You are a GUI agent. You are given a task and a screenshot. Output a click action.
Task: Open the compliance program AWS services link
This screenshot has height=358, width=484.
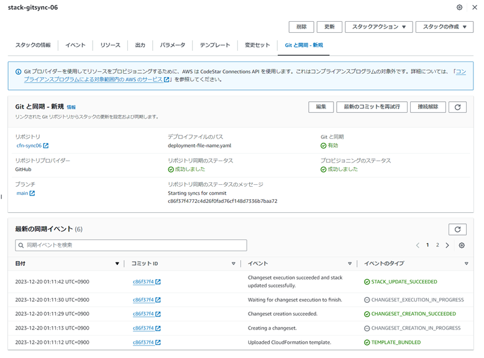97,79
